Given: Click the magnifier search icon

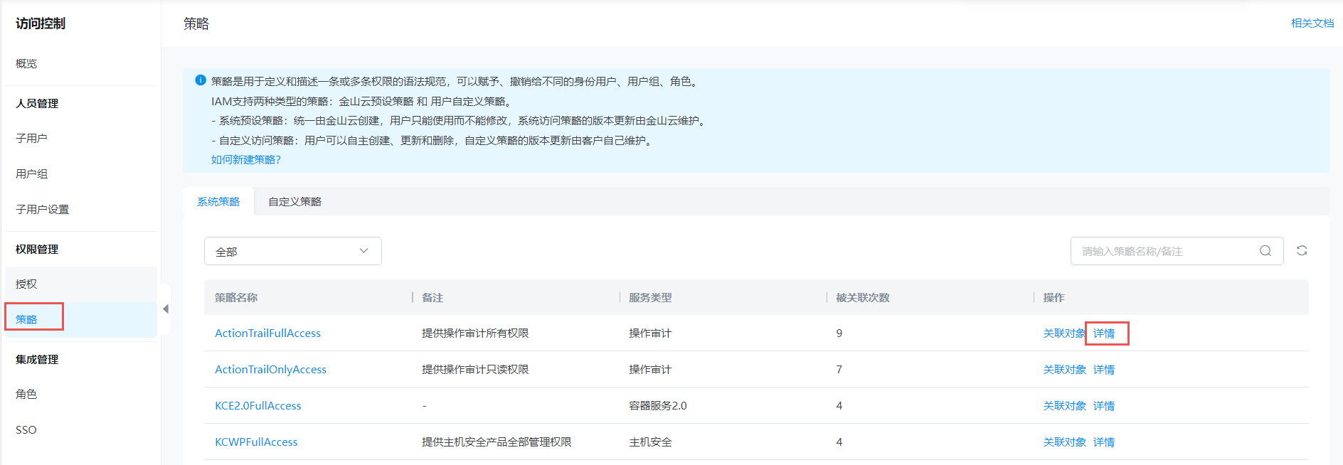Looking at the screenshot, I should point(1265,251).
